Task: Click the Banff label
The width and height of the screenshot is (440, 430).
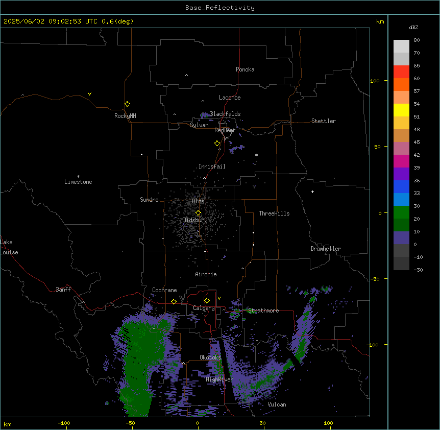Action: click(63, 290)
